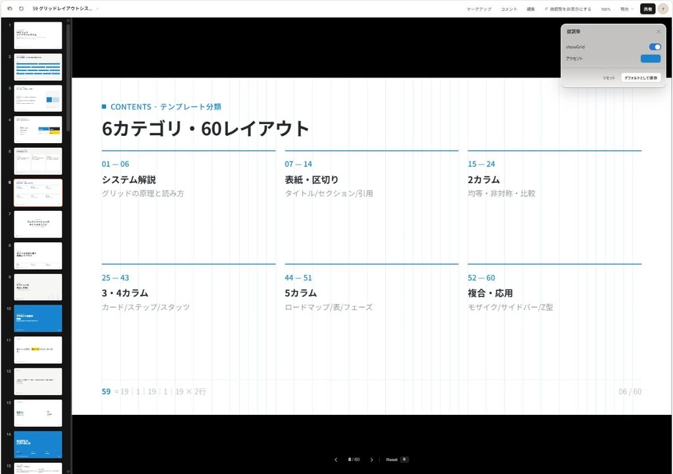Click the システム解説 category title
The width and height of the screenshot is (673, 474).
pyautogui.click(x=129, y=180)
